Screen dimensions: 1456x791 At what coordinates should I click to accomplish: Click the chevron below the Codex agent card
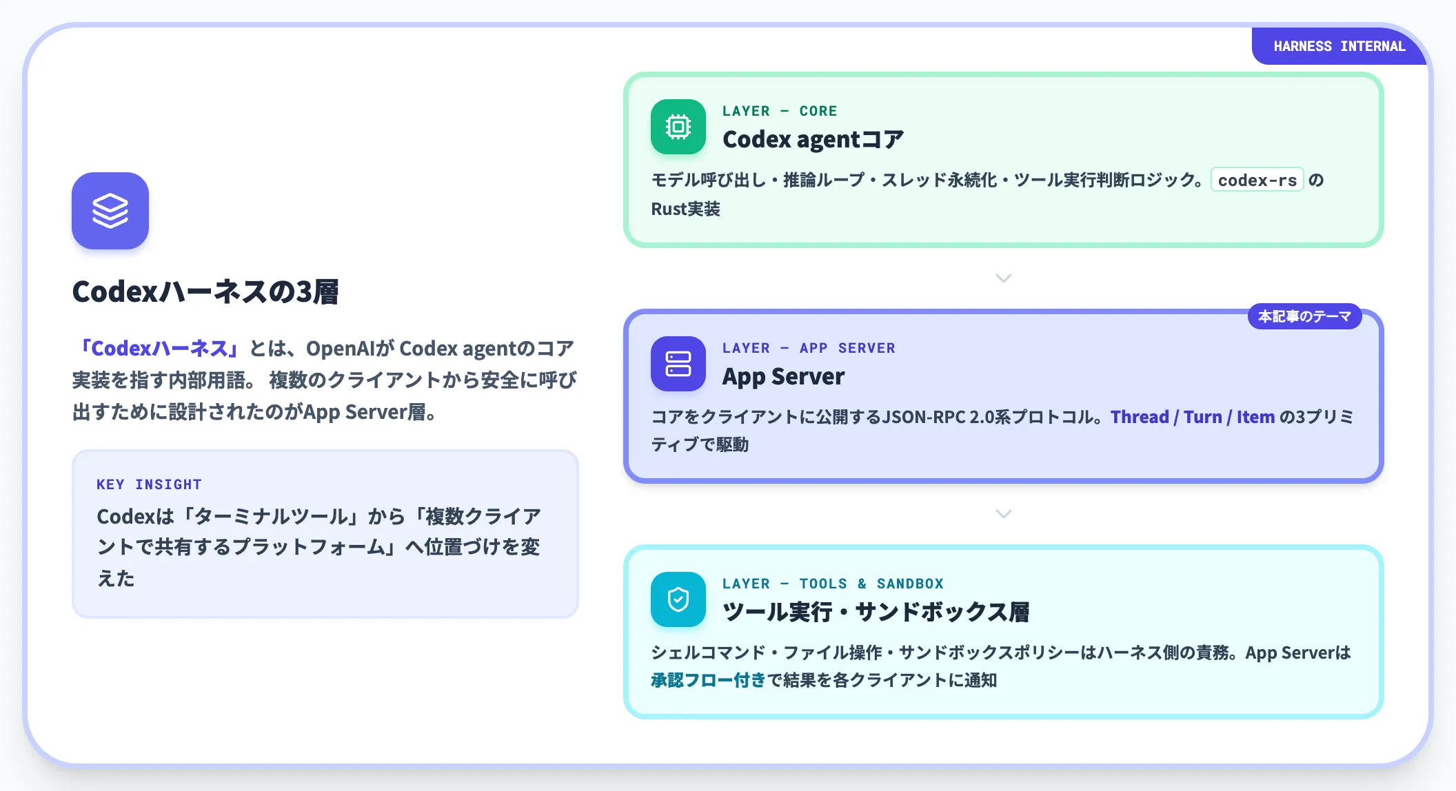(1004, 278)
